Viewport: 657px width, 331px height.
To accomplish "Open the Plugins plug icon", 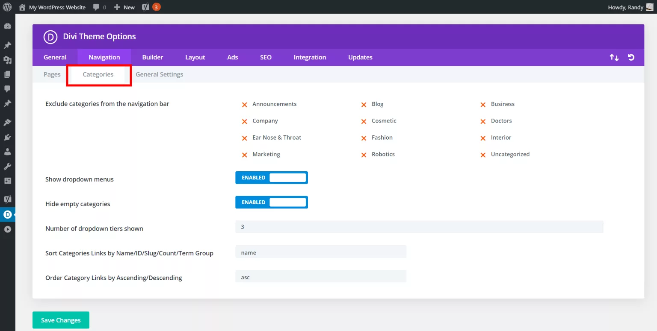I will pos(7,137).
